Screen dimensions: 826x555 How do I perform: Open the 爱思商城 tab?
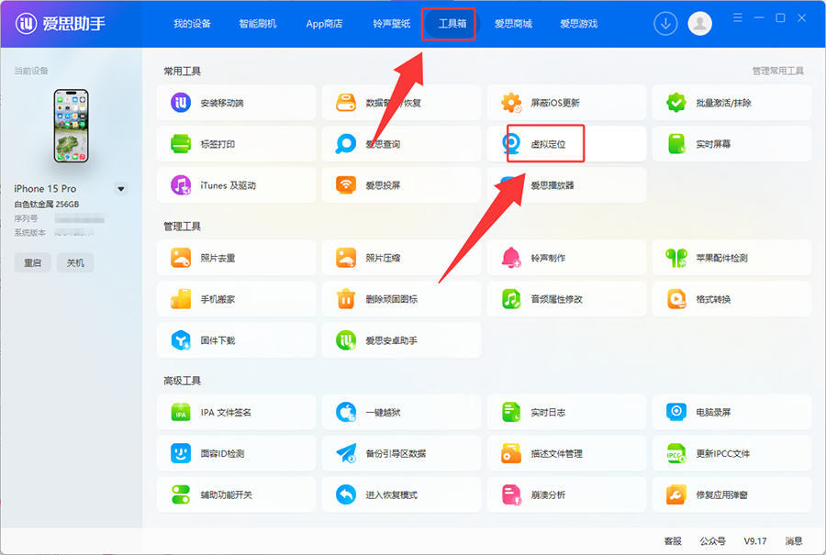pyautogui.click(x=513, y=24)
